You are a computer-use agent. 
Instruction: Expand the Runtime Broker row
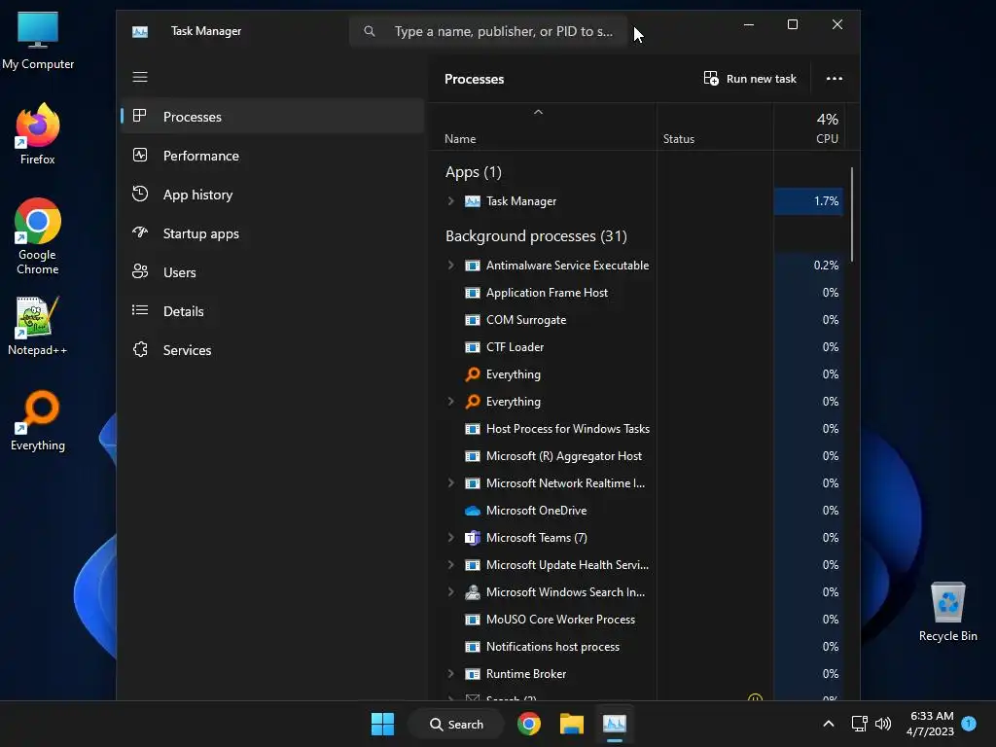pyautogui.click(x=450, y=673)
